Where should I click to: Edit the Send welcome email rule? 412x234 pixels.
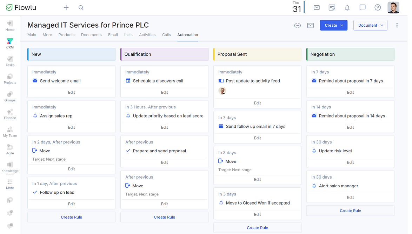[71, 92]
